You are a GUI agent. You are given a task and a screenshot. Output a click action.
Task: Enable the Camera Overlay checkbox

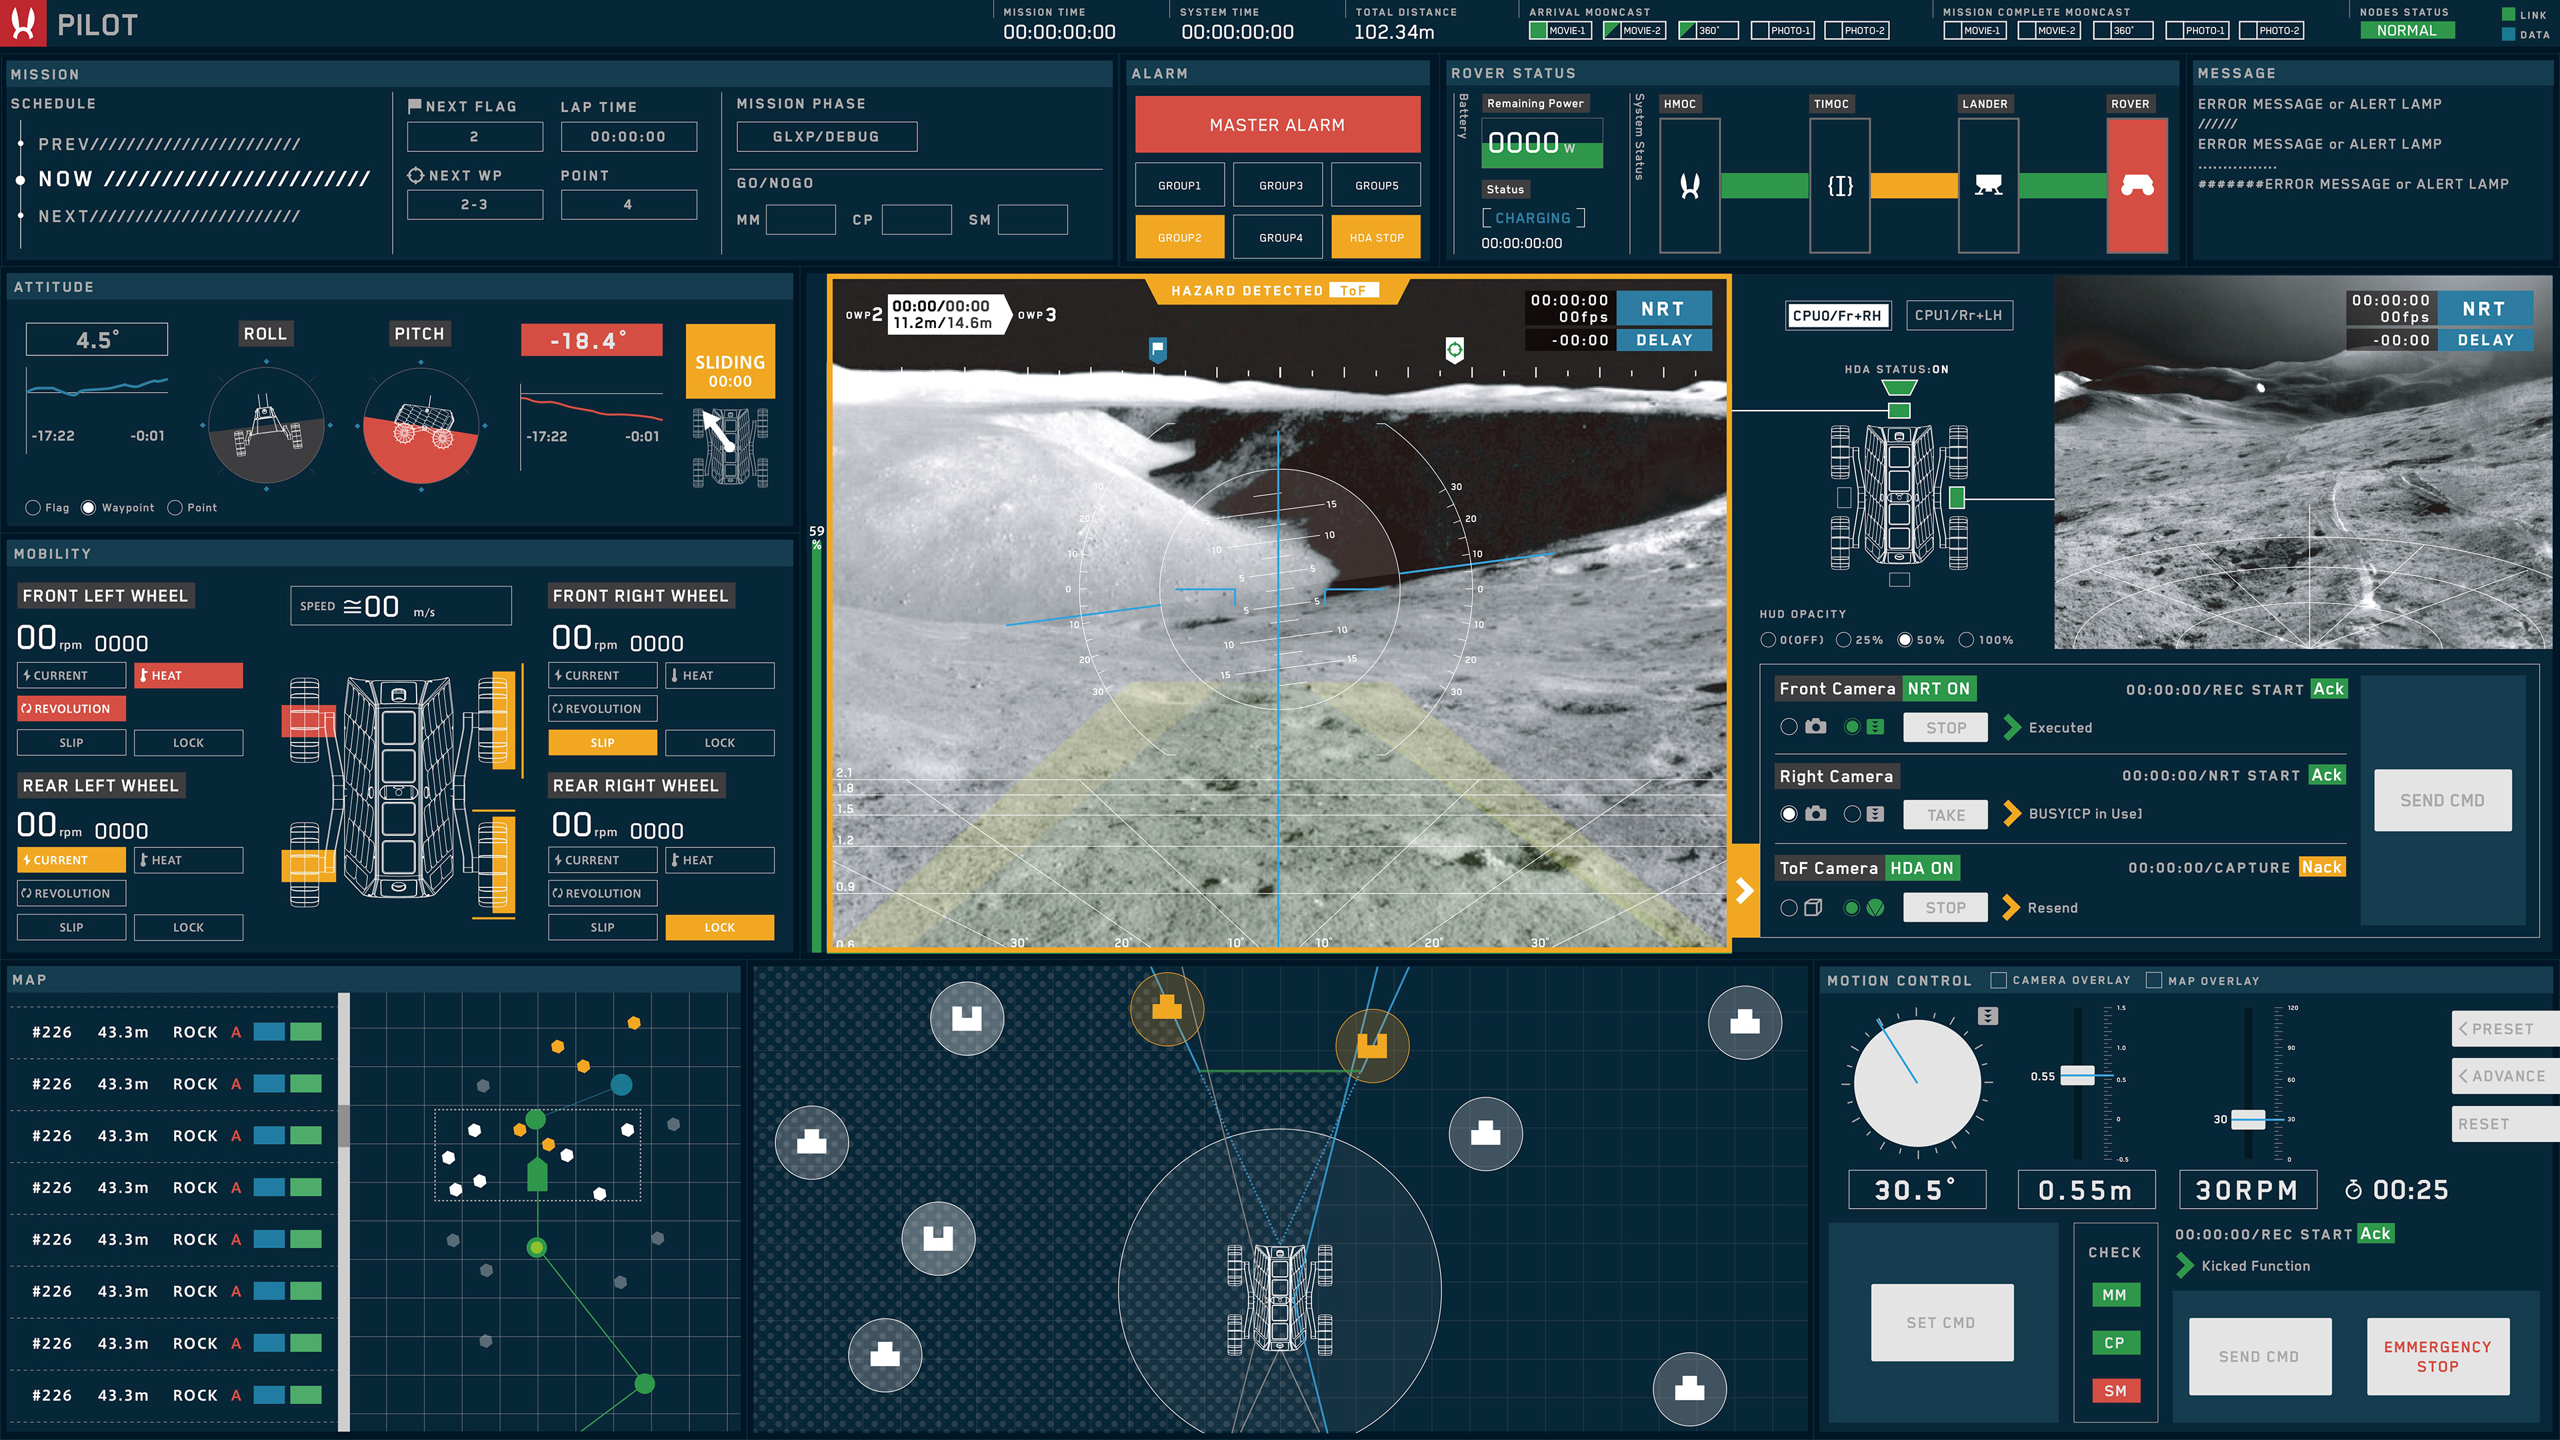(1999, 980)
